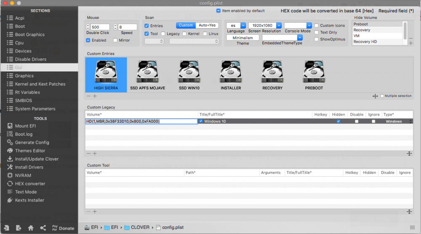Toggle Scan Entries checkbox
This screenshot has width=421, height=234.
(x=147, y=26)
